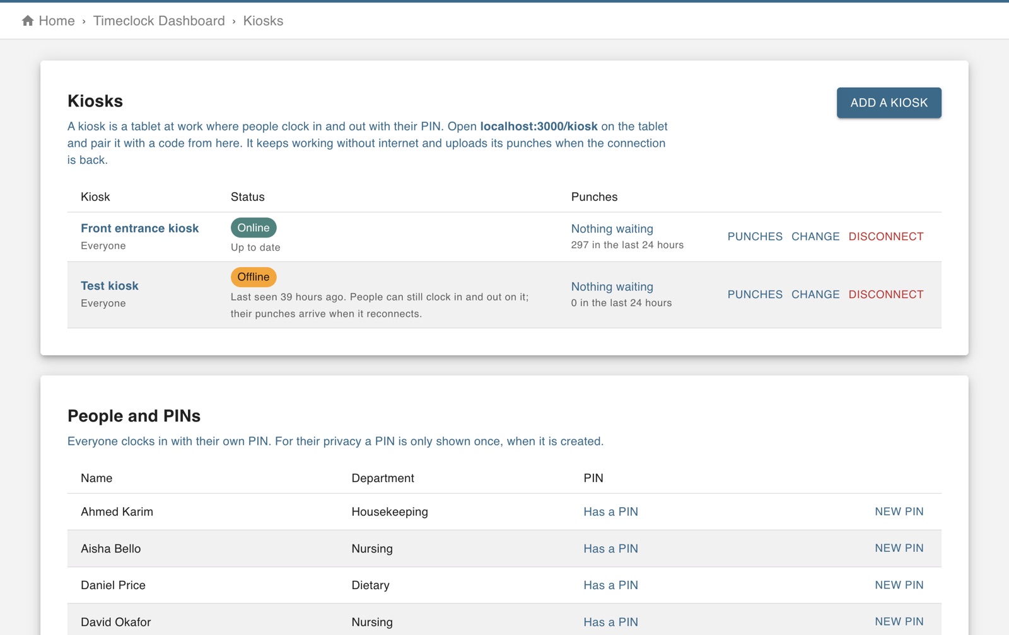Click Housekeeping department cell
Screen dimensions: 1009x635
[390, 512]
